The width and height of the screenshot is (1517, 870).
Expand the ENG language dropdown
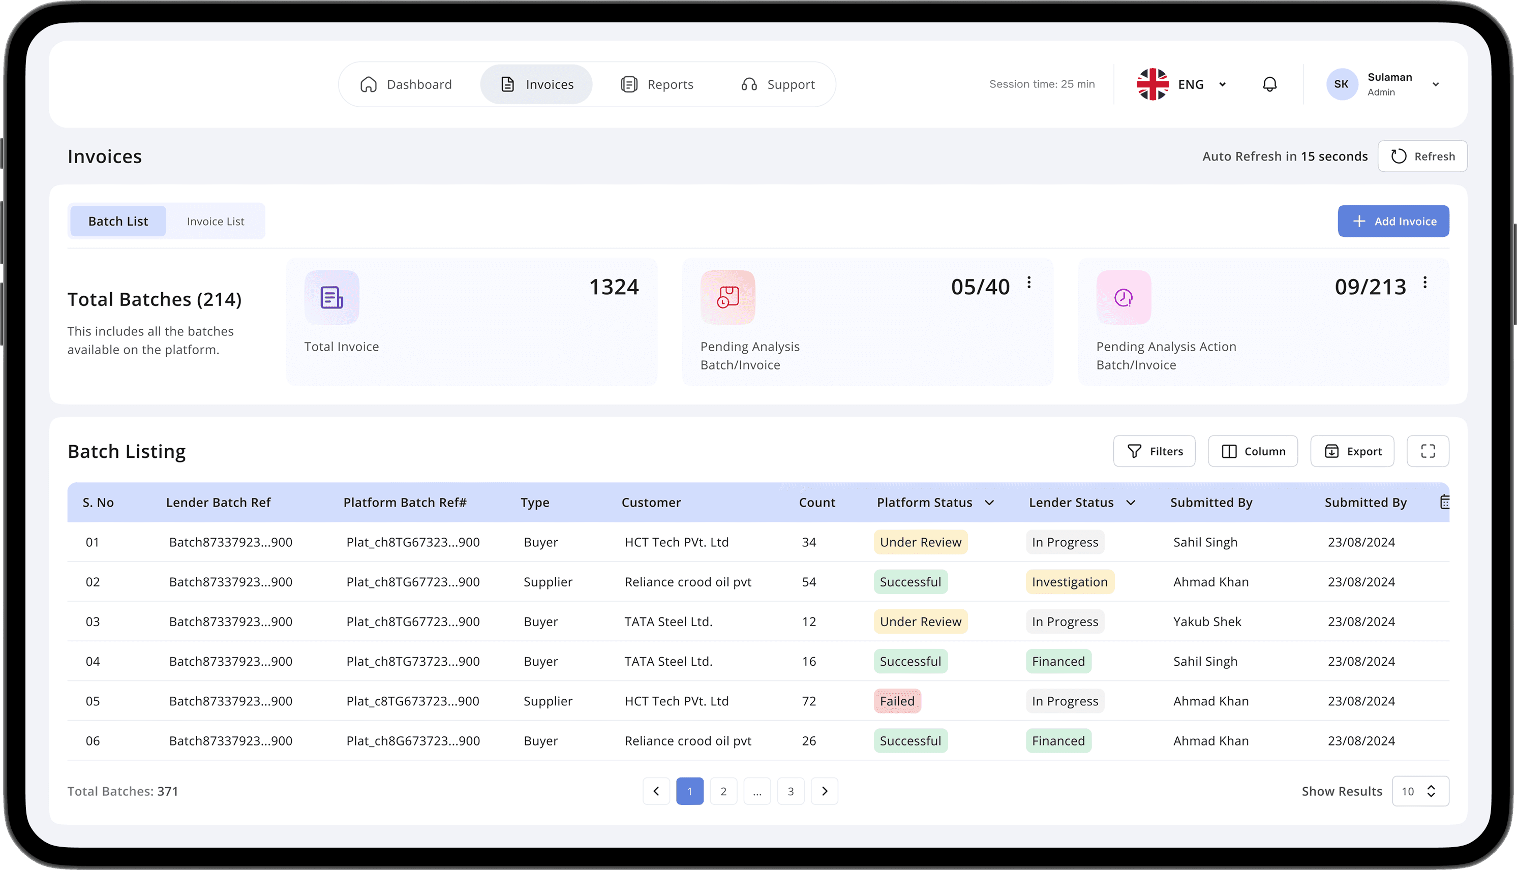coord(1222,84)
